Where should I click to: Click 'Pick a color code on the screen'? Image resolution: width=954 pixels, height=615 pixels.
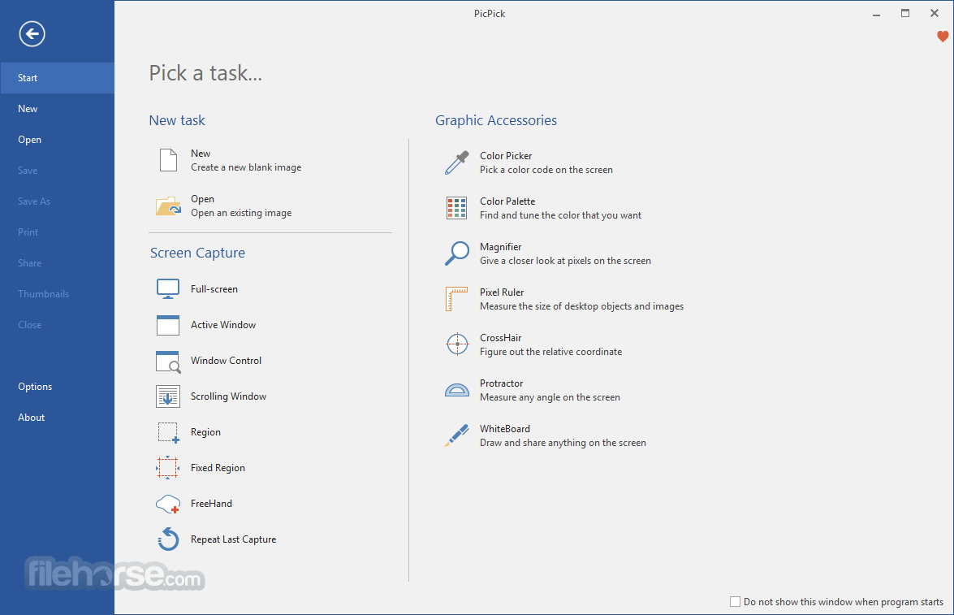[x=546, y=170]
